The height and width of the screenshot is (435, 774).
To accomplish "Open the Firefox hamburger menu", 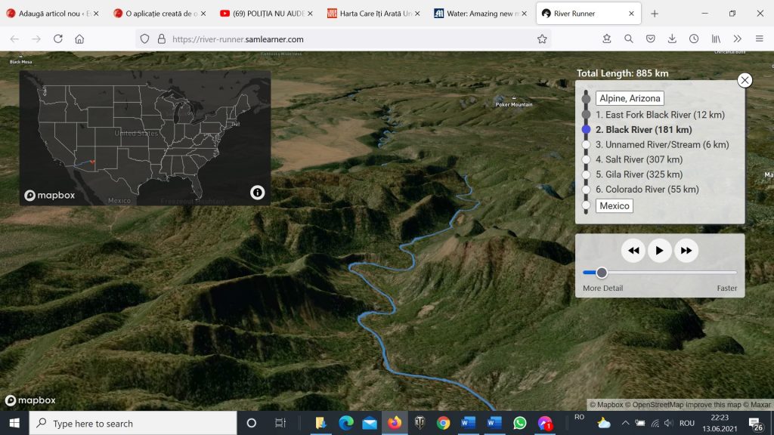I will [760, 39].
